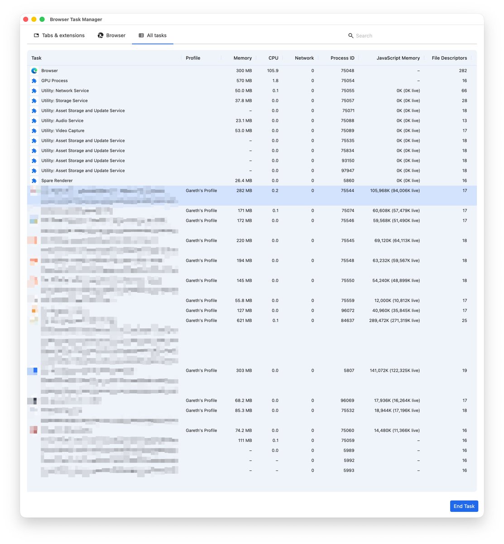Screen dimensions: 504x544
Task: Click the puzzle icon beside Spare Renderer
Action: click(34, 180)
